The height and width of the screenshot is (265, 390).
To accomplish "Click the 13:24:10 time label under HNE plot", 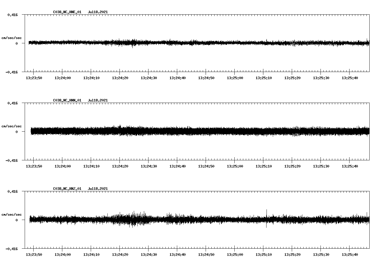I will pyautogui.click(x=91, y=78).
